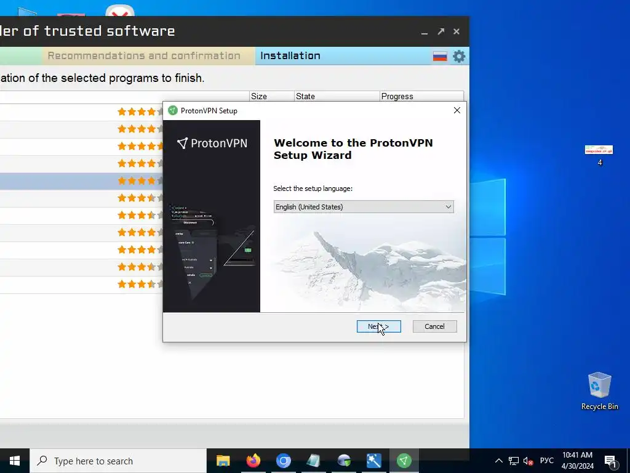
Task: Switch to Installation tab
Action: [x=290, y=55]
